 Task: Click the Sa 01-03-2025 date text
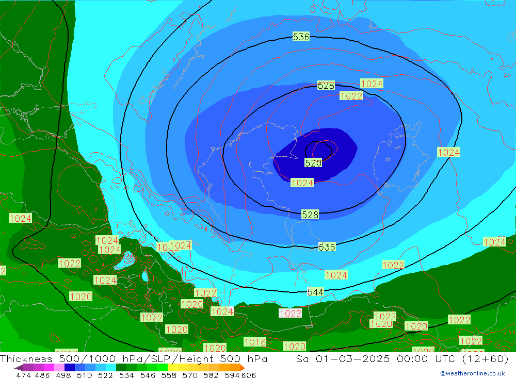coord(343,359)
